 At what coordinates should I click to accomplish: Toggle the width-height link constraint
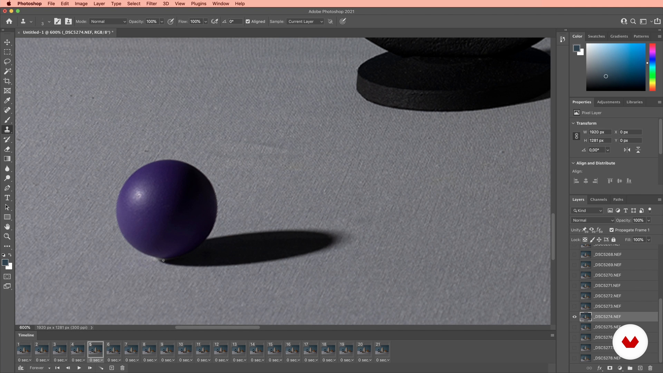coord(576,136)
